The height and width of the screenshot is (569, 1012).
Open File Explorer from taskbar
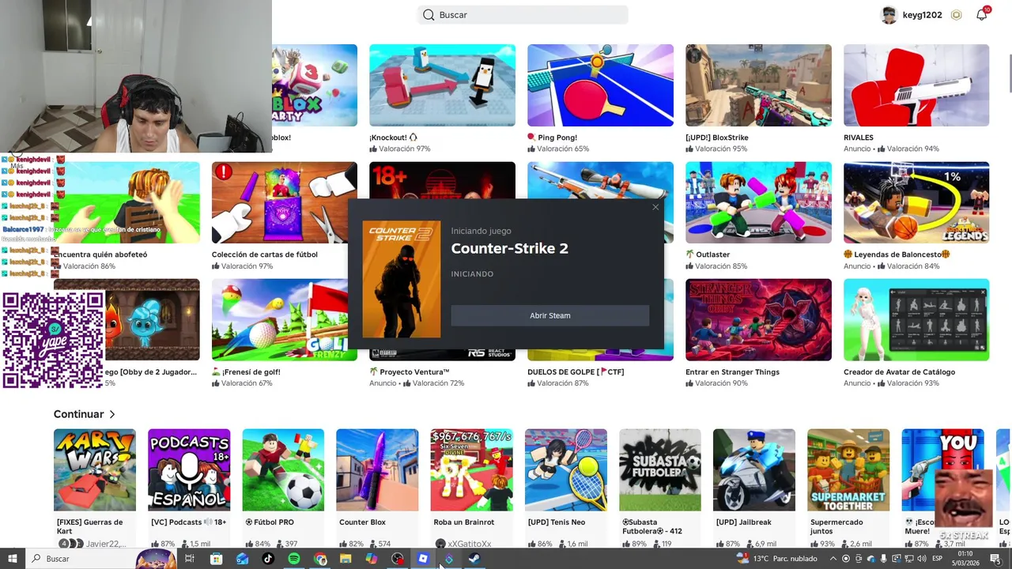pyautogui.click(x=346, y=559)
